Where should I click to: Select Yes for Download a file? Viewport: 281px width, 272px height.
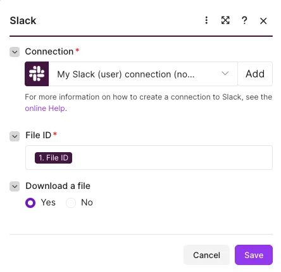click(30, 203)
